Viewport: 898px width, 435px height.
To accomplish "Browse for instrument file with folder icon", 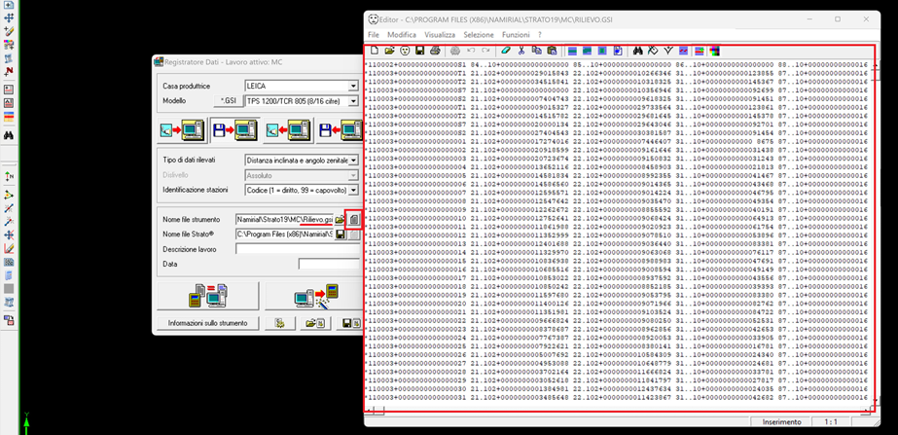I will (x=341, y=220).
